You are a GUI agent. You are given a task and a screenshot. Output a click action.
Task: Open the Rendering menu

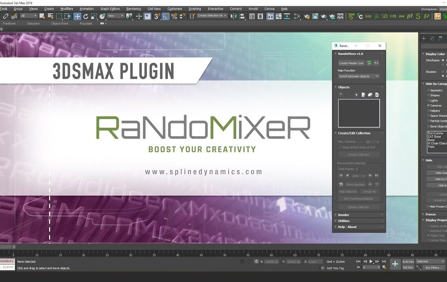(x=133, y=9)
